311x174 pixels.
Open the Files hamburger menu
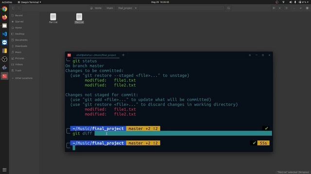coord(286,8)
